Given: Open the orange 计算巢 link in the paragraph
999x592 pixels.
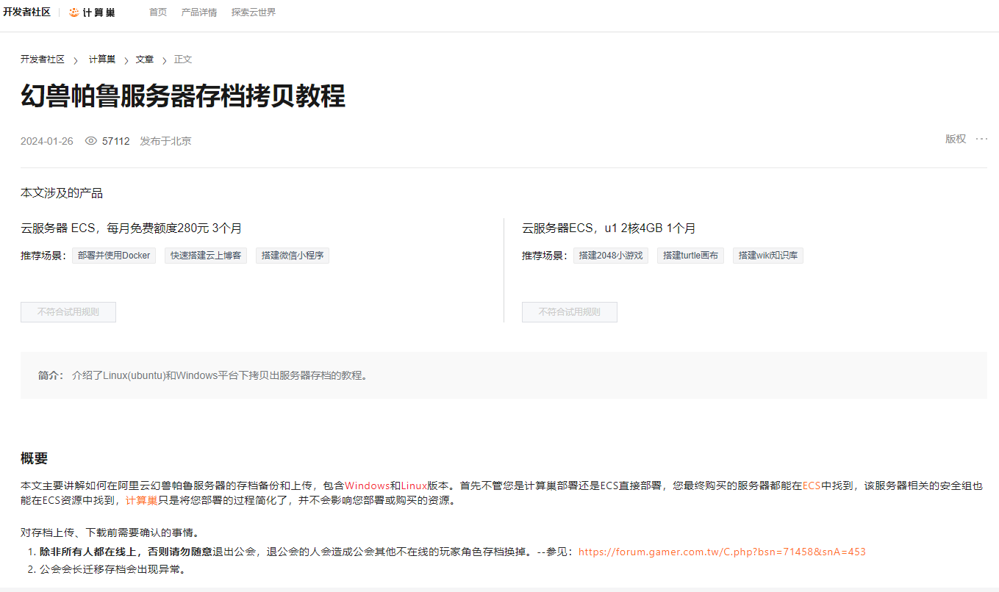Looking at the screenshot, I should [x=142, y=500].
